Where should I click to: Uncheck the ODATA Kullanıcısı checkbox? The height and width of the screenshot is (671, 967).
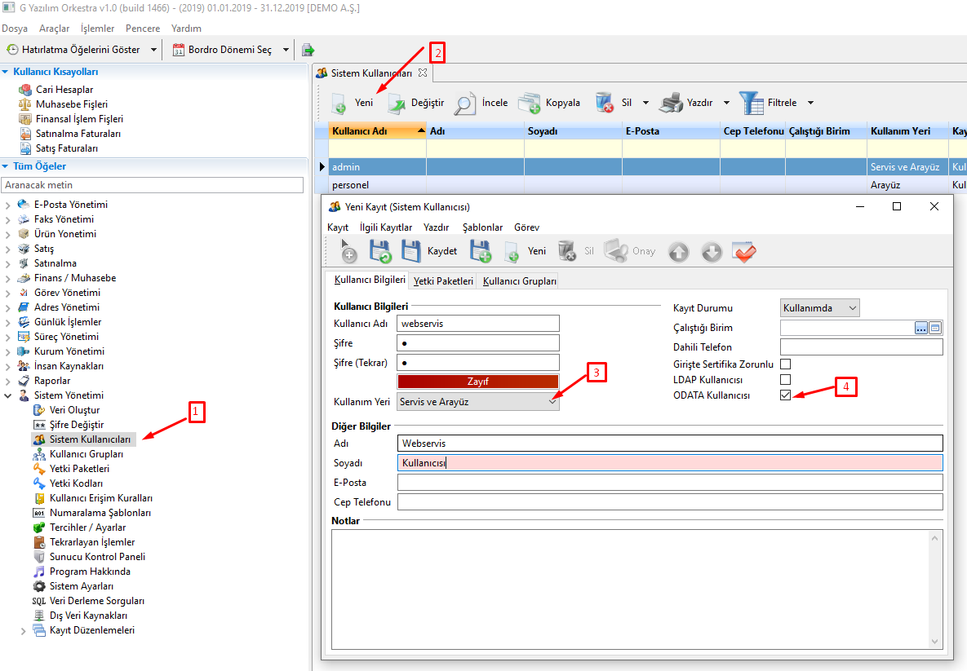point(785,395)
